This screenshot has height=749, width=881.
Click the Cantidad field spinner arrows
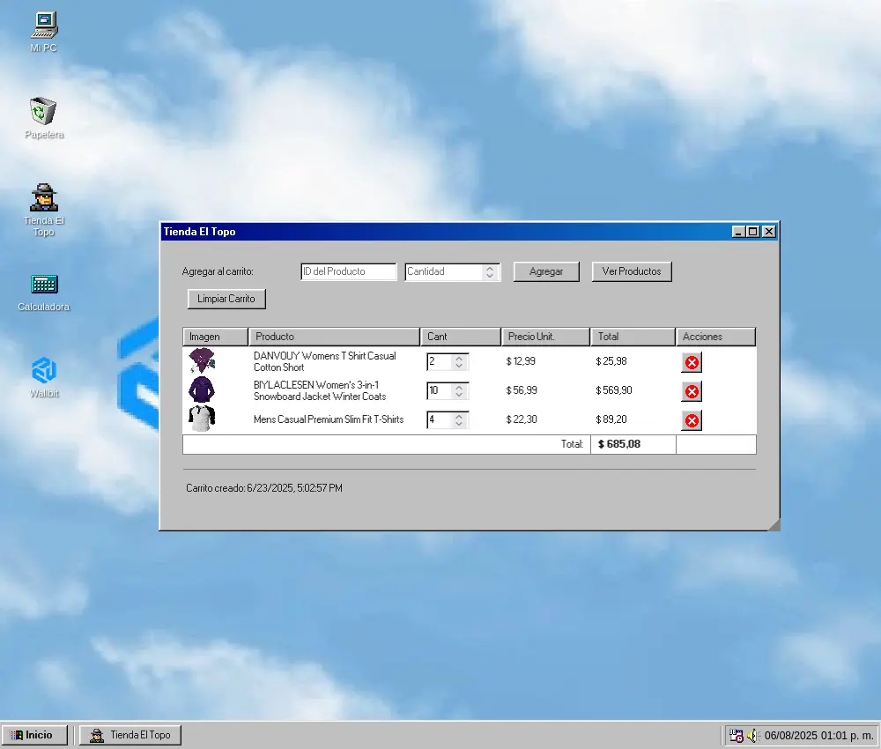coord(490,272)
